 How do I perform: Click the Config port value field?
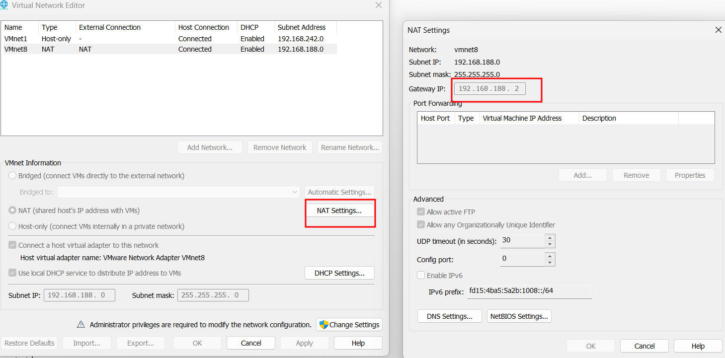pos(523,259)
